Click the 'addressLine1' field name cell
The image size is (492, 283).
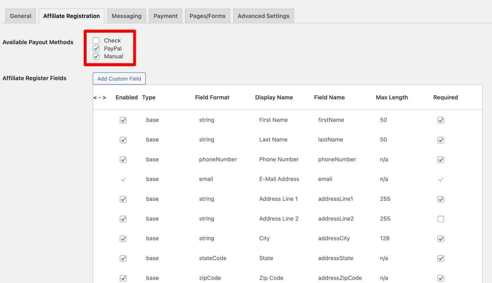pos(335,199)
